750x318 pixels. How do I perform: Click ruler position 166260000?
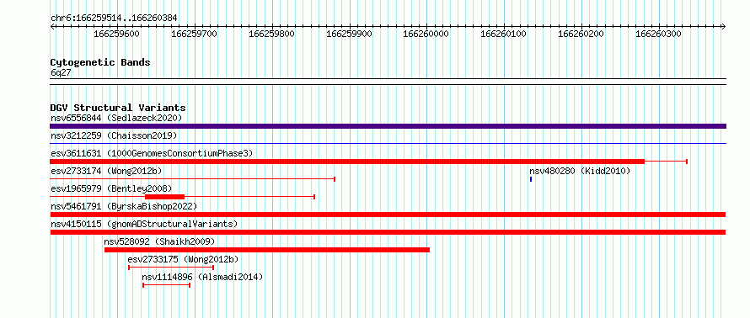tap(426, 34)
